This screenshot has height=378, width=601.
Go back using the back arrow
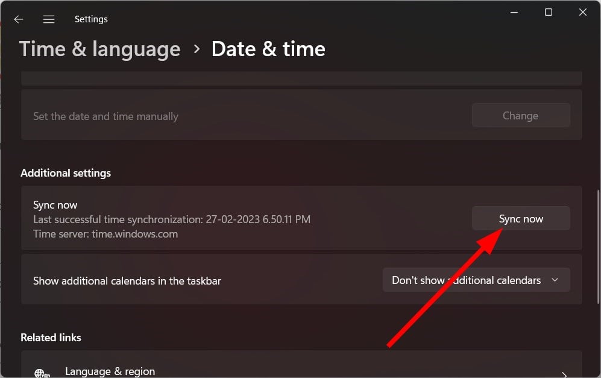tap(19, 19)
